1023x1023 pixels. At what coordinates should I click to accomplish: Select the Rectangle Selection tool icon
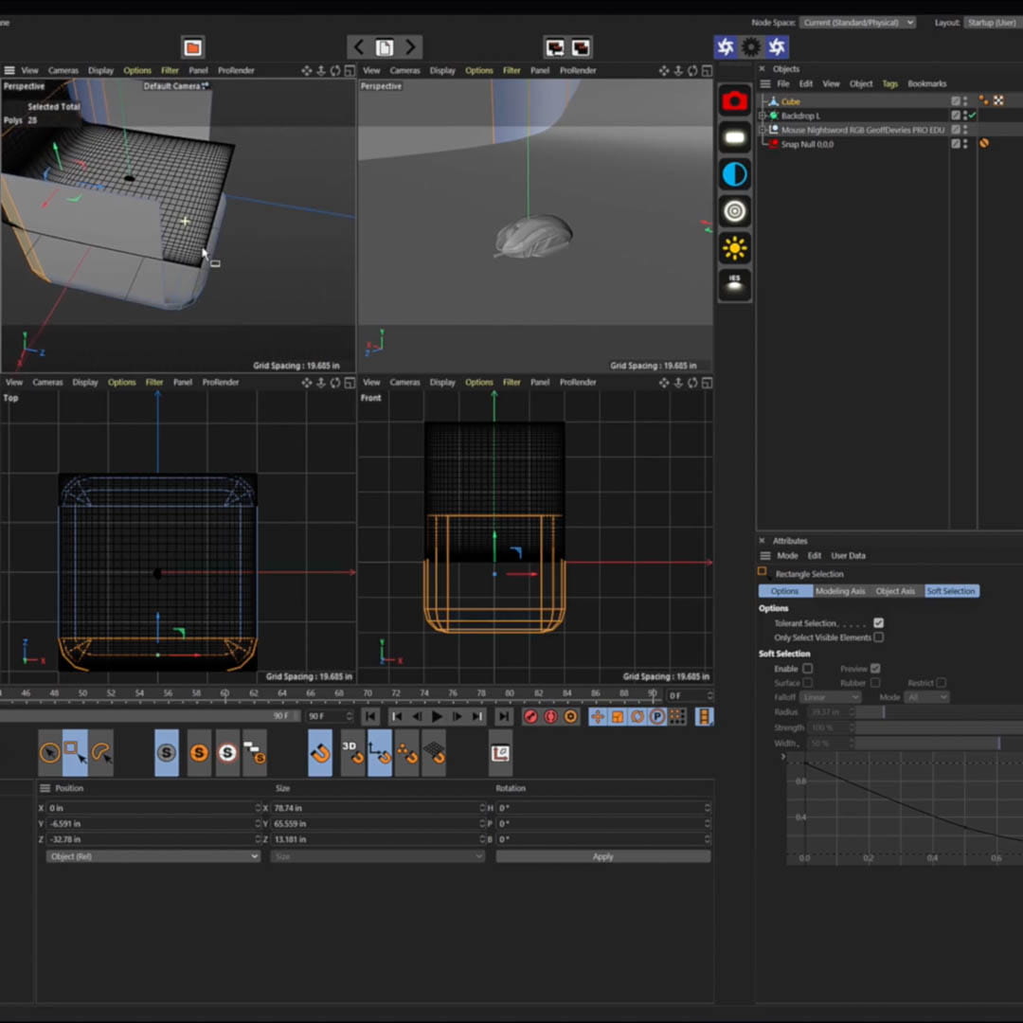[x=75, y=752]
